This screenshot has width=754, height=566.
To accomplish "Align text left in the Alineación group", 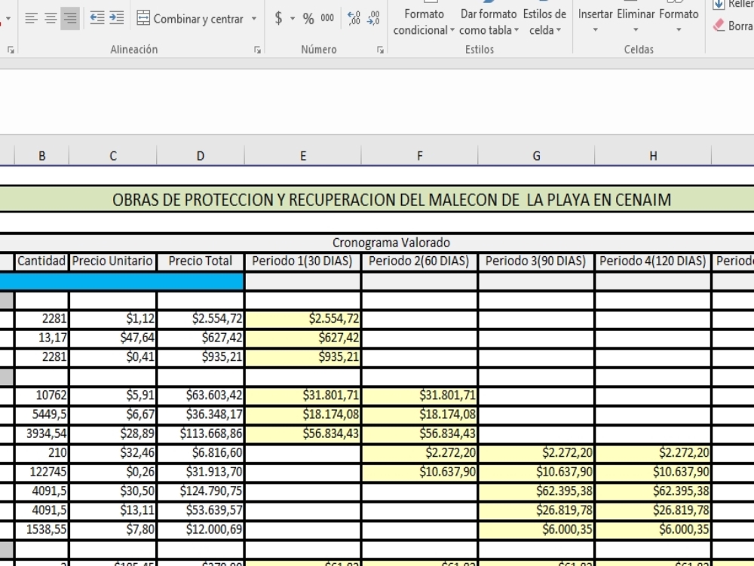I will (x=31, y=19).
